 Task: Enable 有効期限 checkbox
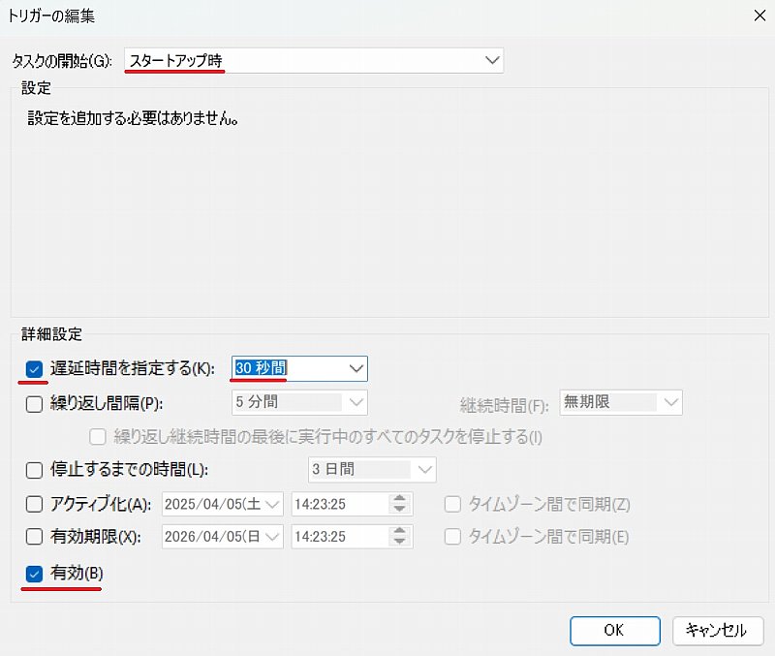tap(34, 537)
